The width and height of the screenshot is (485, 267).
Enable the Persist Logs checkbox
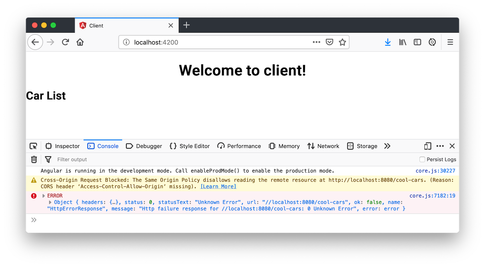coord(422,159)
